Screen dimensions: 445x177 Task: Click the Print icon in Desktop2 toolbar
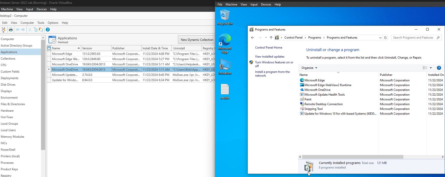coord(11,30)
